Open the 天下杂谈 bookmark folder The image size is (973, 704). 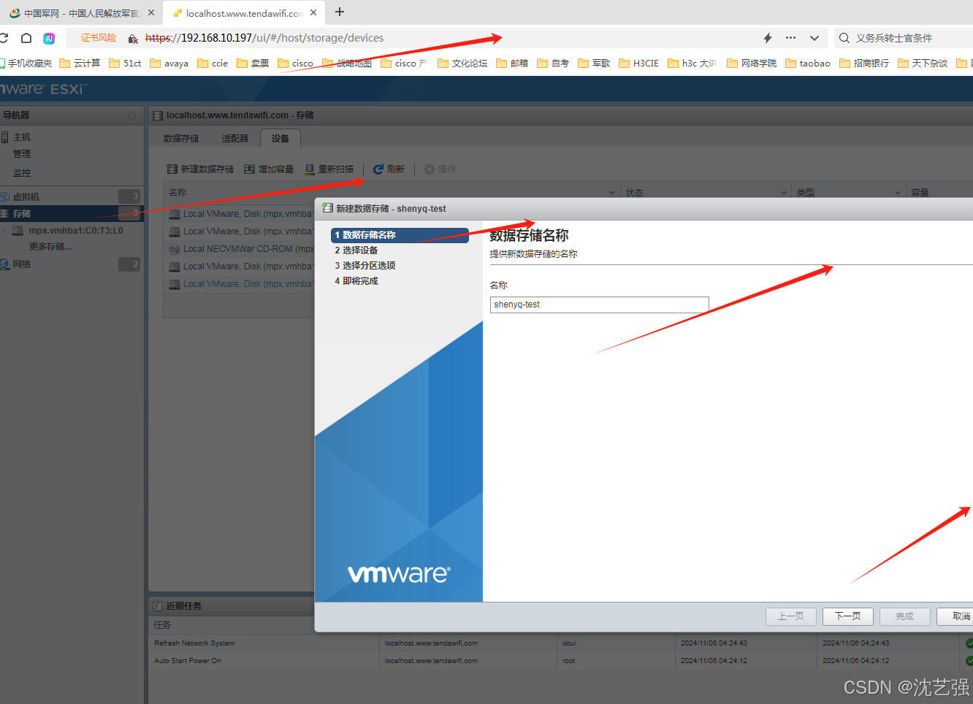tap(923, 64)
